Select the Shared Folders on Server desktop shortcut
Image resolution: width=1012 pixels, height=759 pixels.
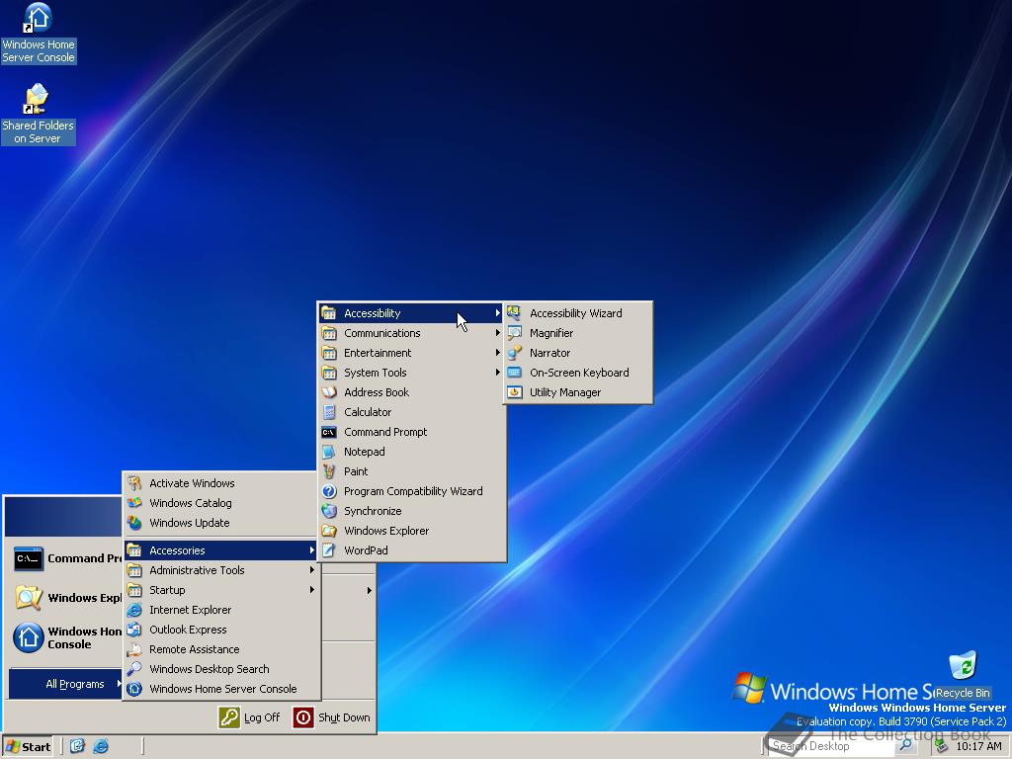click(x=38, y=115)
